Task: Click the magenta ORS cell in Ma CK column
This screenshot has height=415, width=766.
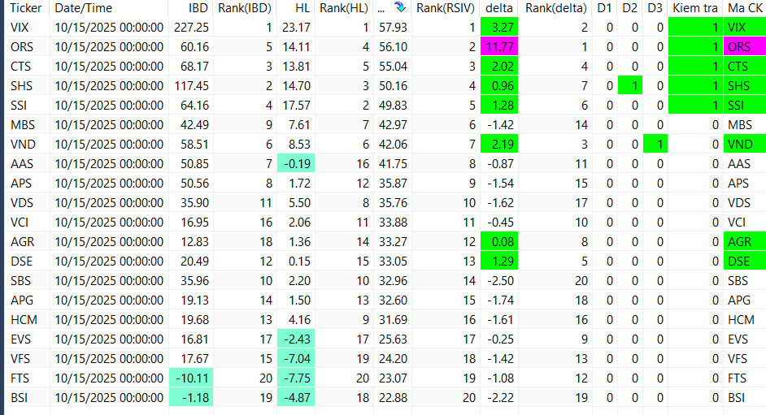Action: pyautogui.click(x=745, y=47)
